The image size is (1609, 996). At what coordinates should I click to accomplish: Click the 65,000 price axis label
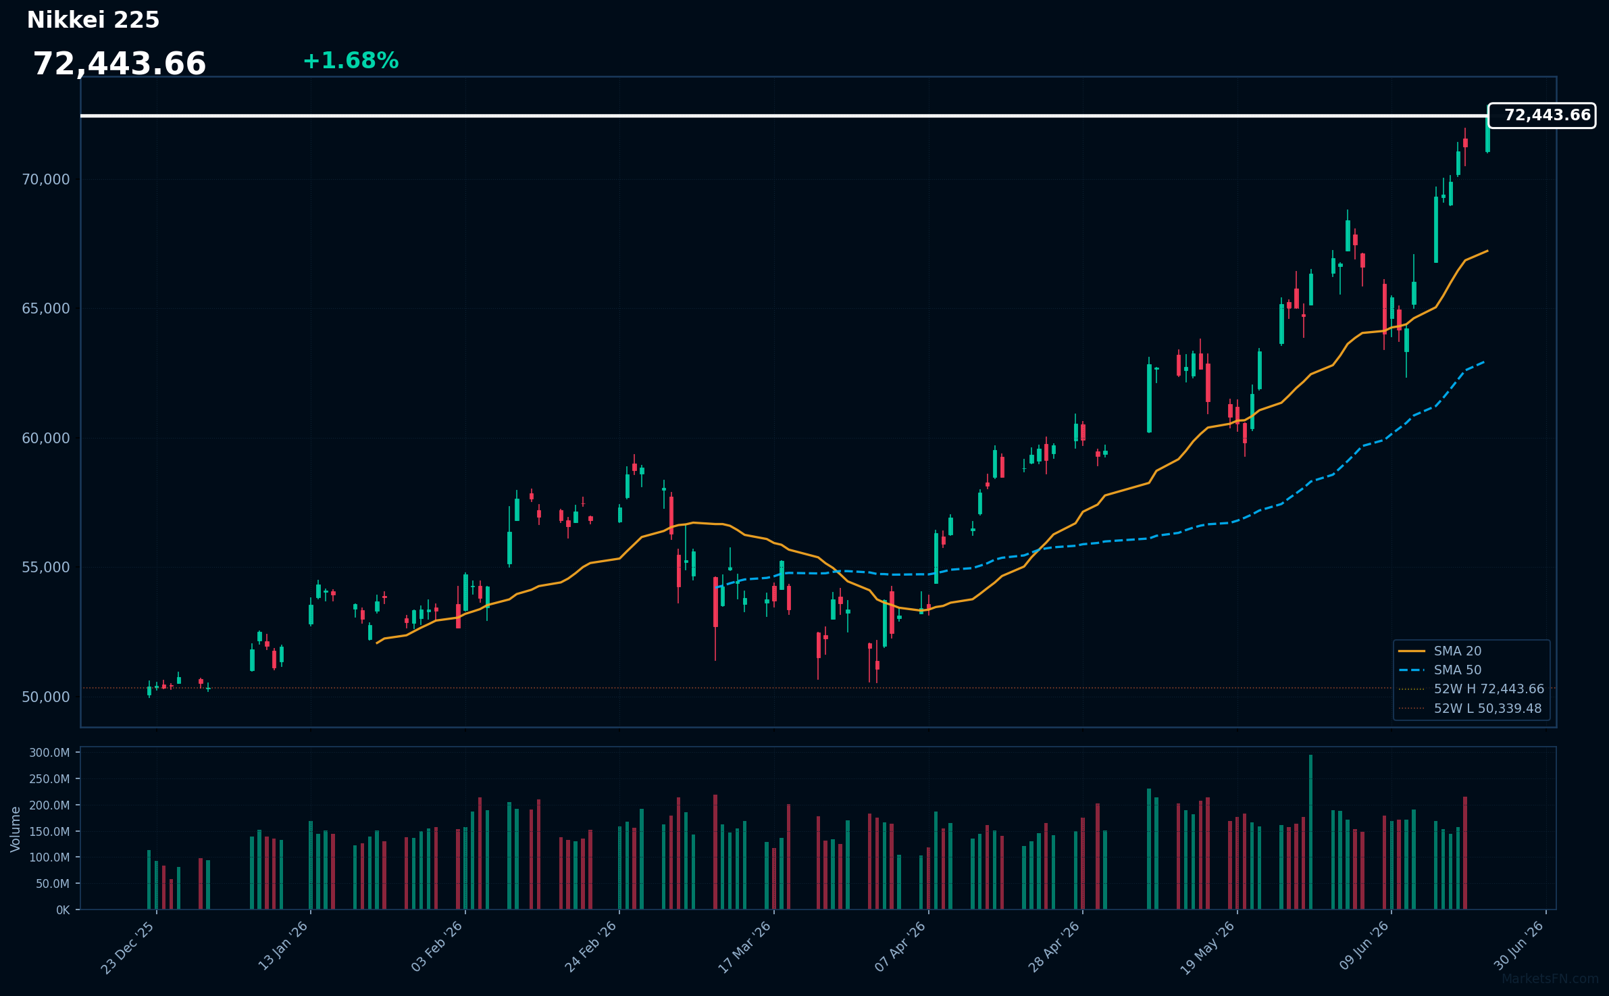coord(46,309)
